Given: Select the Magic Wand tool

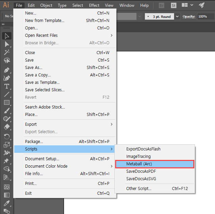Looking at the screenshot, I should click(x=7, y=52).
